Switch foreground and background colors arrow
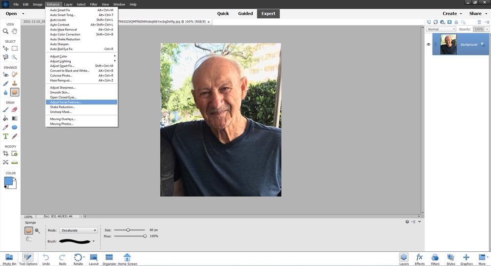Screen dimensions: 491x266 (x=15, y=179)
